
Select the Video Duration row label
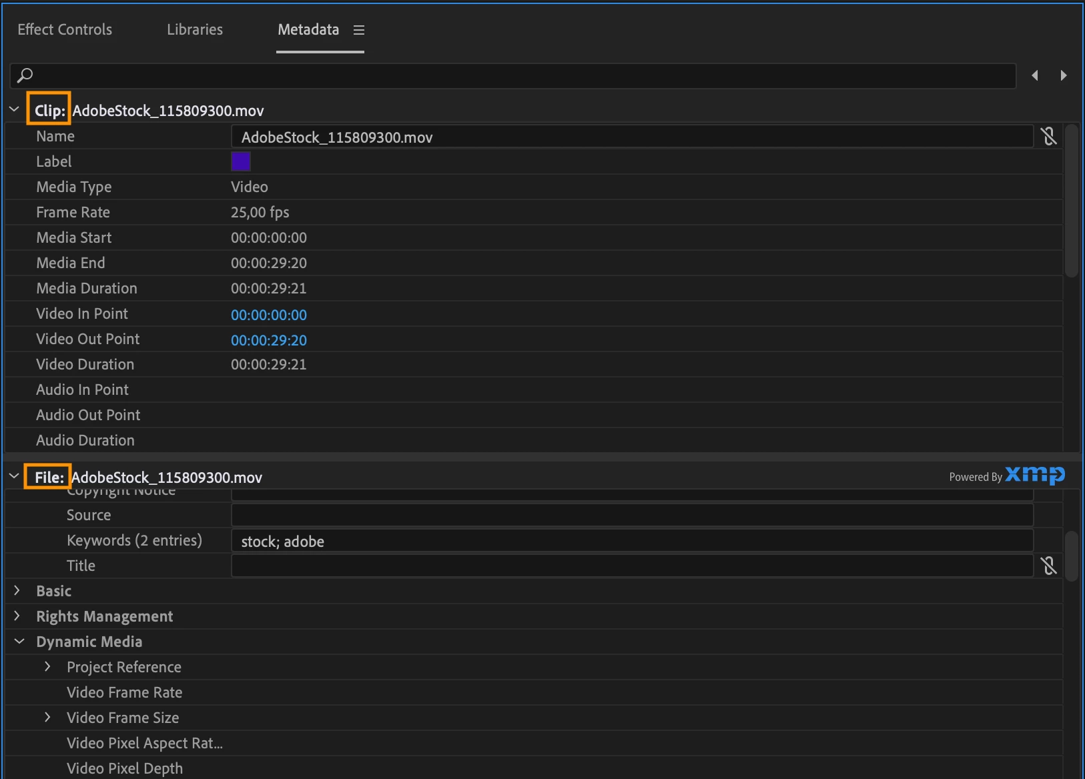85,364
